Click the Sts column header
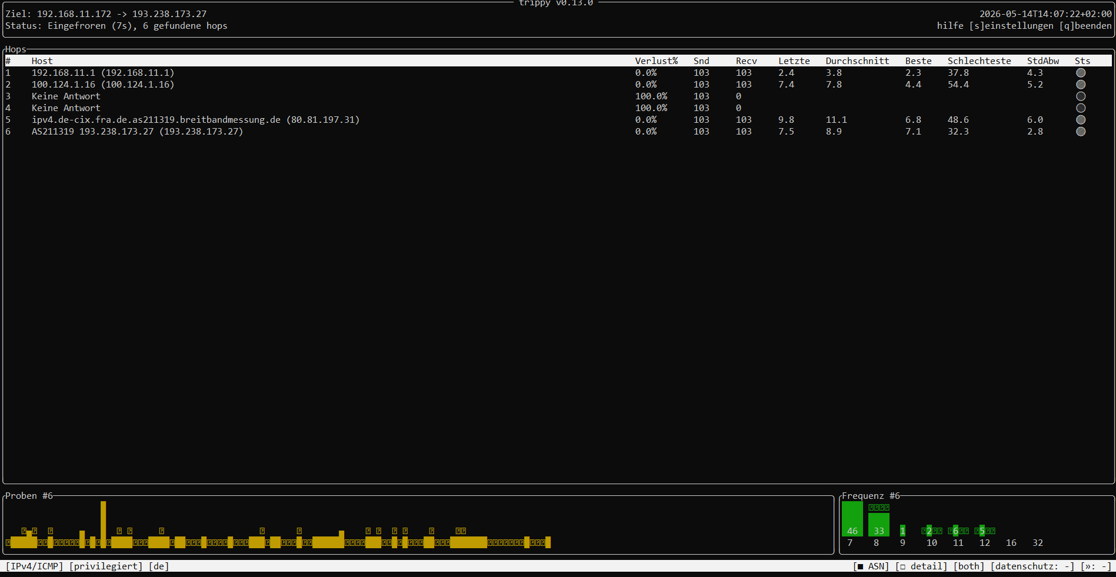 [1082, 61]
